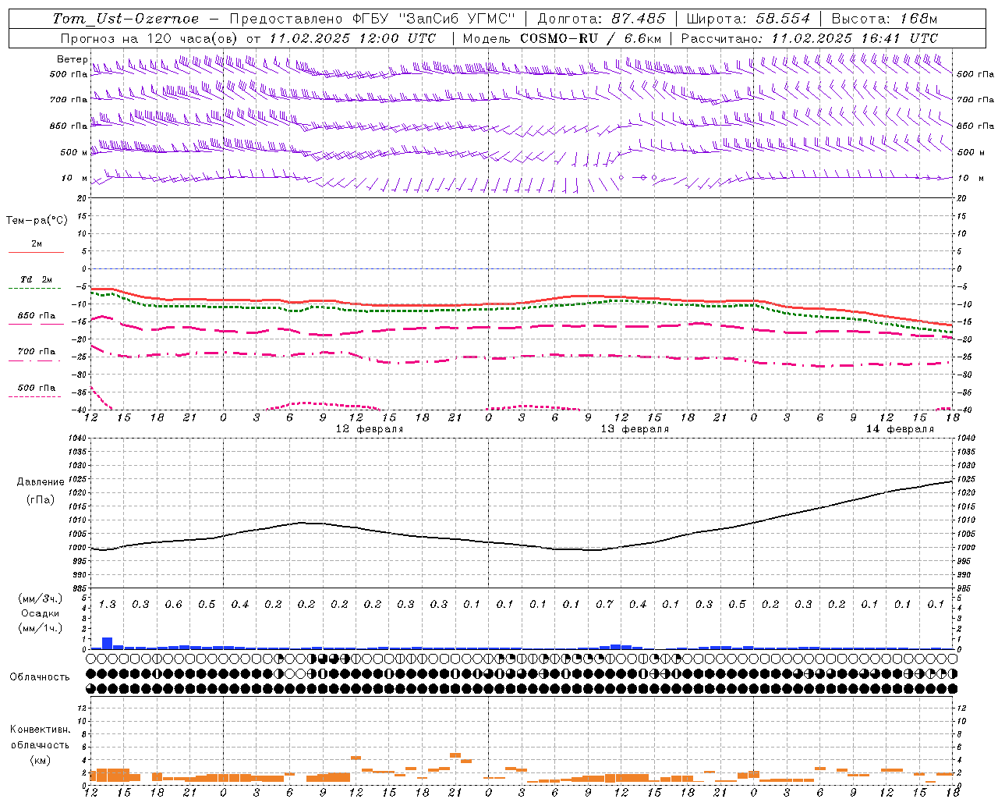Click the 'Модель COSMO-RU / 6.6км' label
The height and width of the screenshot is (799, 998).
click(x=562, y=38)
